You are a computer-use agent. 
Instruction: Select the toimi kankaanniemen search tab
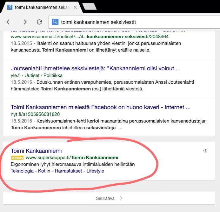point(41,6)
